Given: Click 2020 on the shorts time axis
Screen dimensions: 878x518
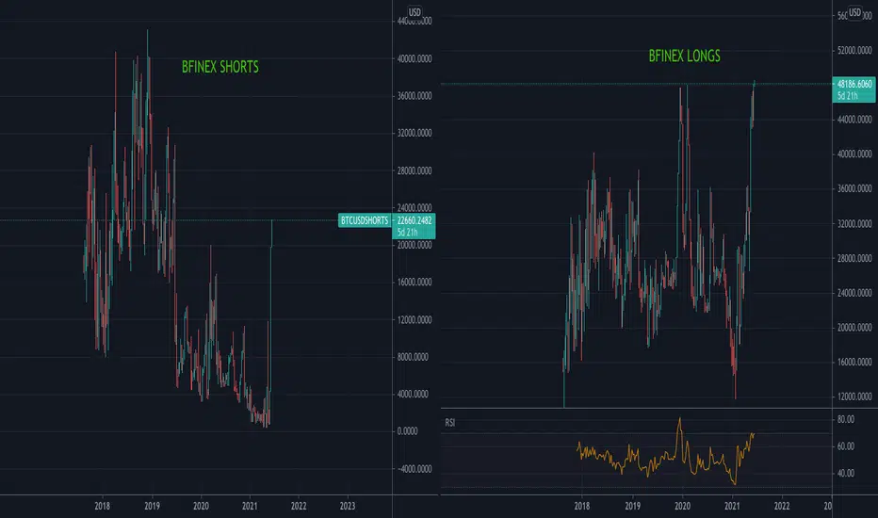Looking at the screenshot, I should pos(201,507).
